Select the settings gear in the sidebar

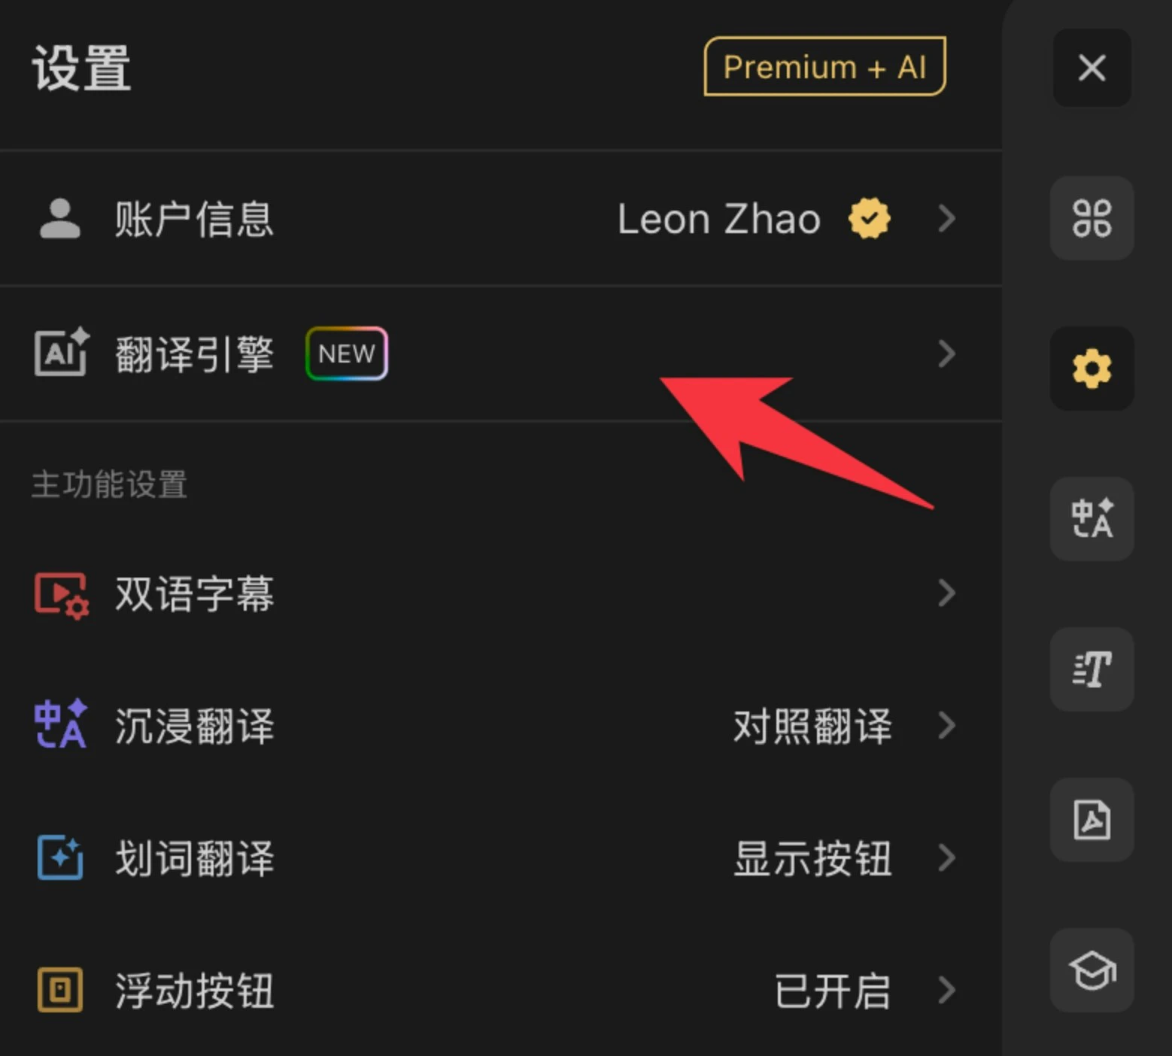tap(1092, 369)
